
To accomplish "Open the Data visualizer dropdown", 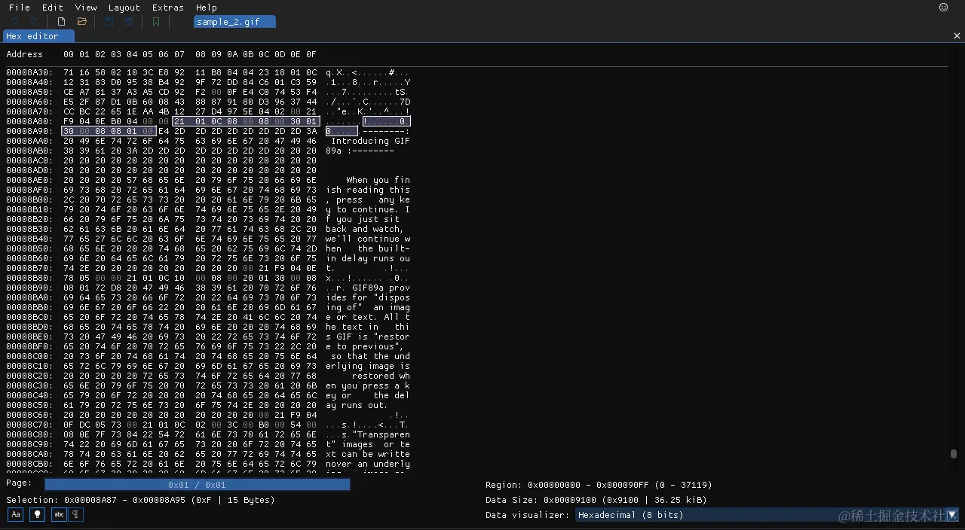I will pos(766,515).
